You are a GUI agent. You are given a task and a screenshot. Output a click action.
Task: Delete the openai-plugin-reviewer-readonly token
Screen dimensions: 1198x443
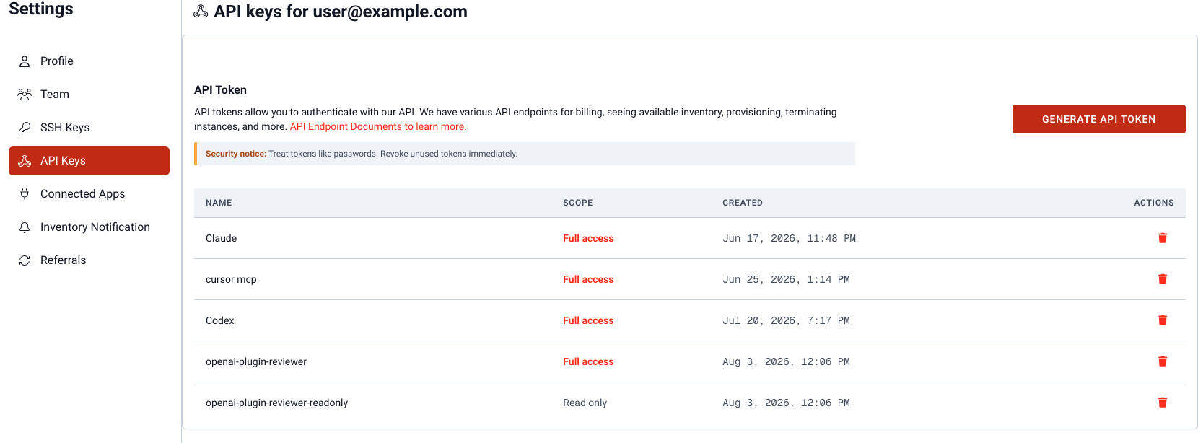click(x=1163, y=403)
